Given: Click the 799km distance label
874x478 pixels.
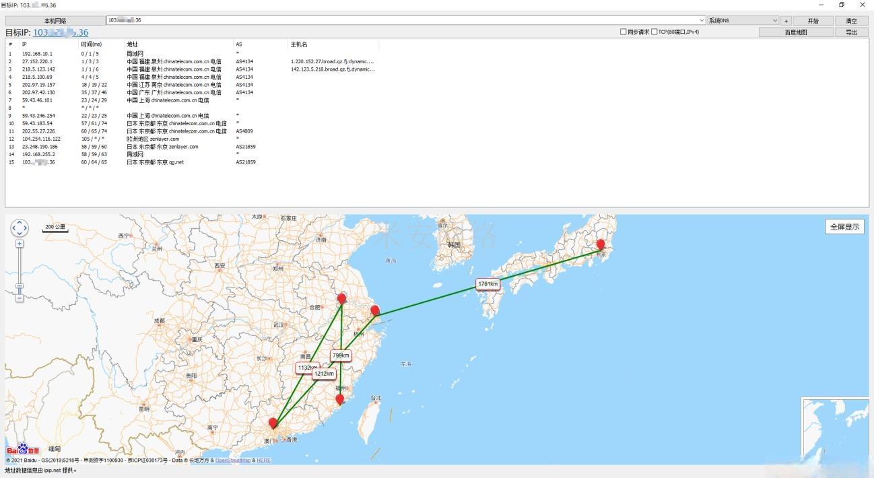Looking at the screenshot, I should 341,355.
